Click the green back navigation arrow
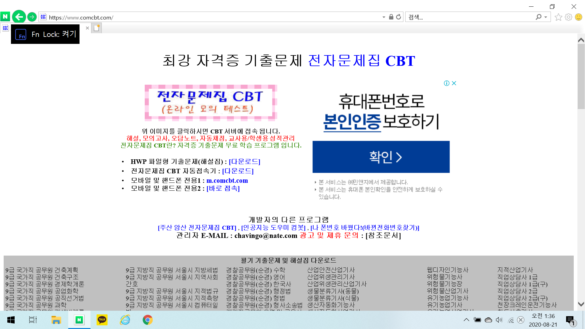This screenshot has height=329, width=585. coord(19,17)
